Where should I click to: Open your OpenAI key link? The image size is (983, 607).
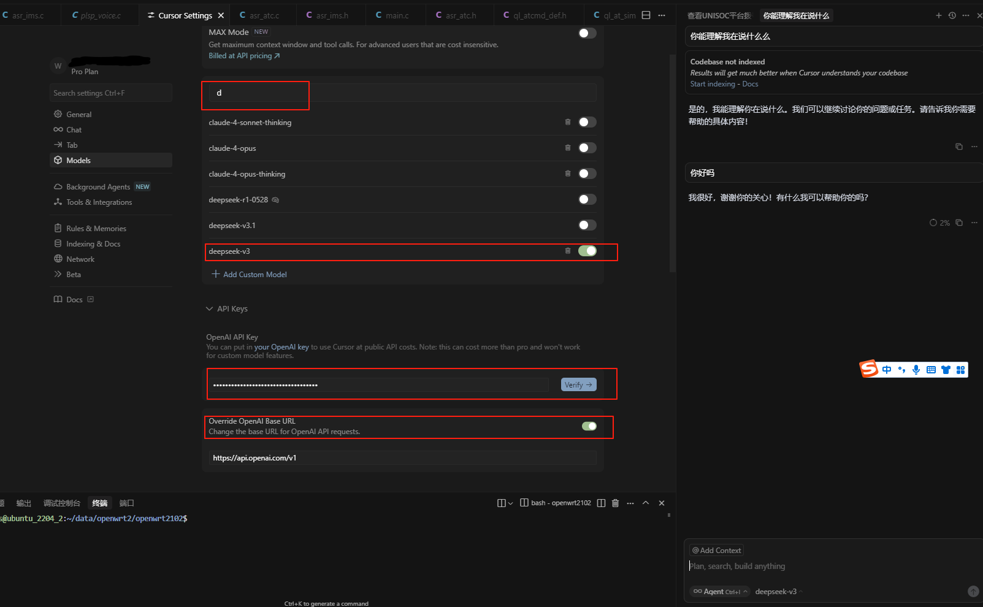281,347
